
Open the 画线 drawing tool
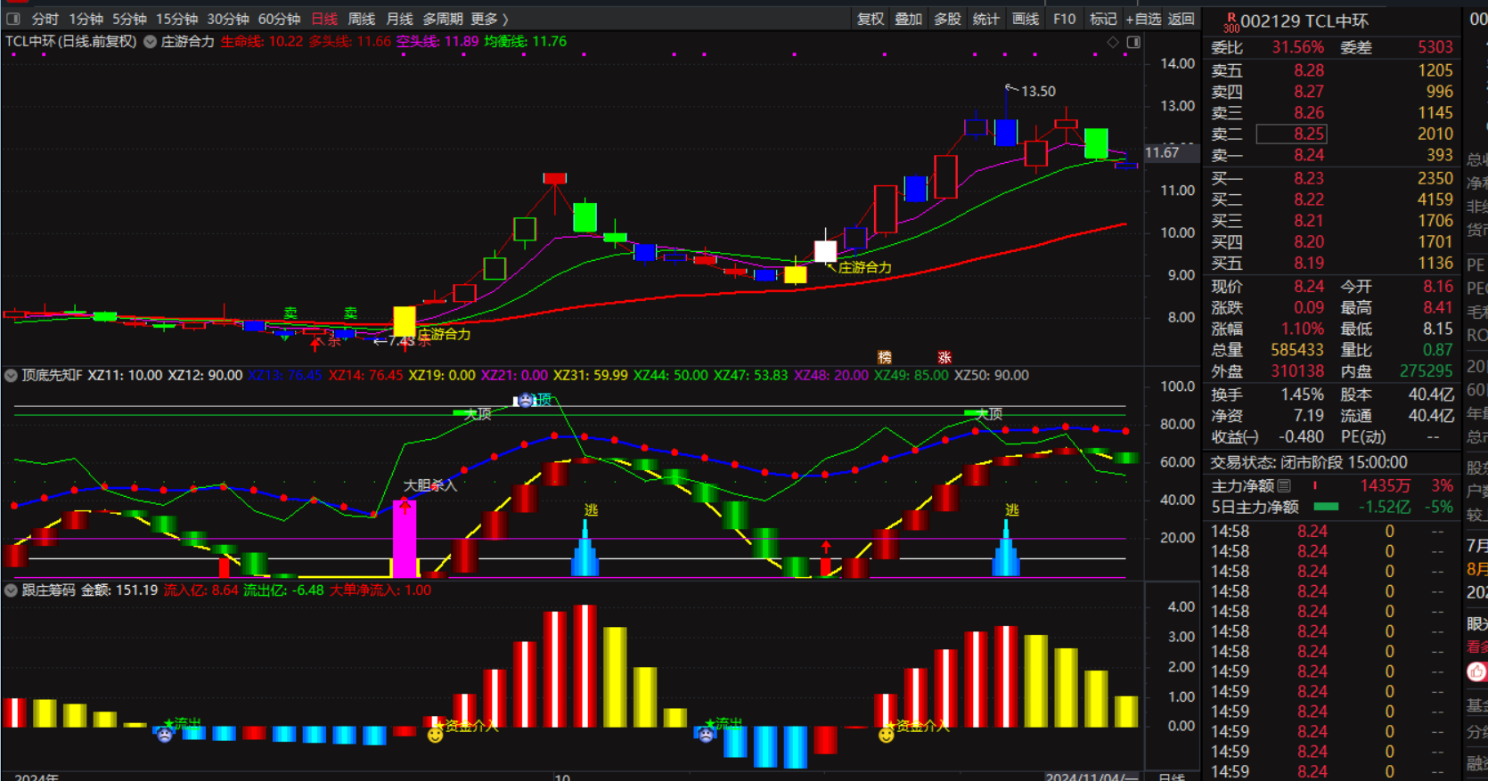(1026, 19)
